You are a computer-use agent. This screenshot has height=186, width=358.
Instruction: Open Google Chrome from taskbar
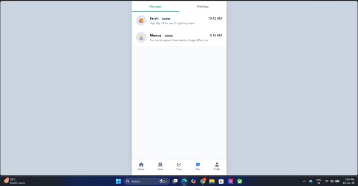coord(203,181)
